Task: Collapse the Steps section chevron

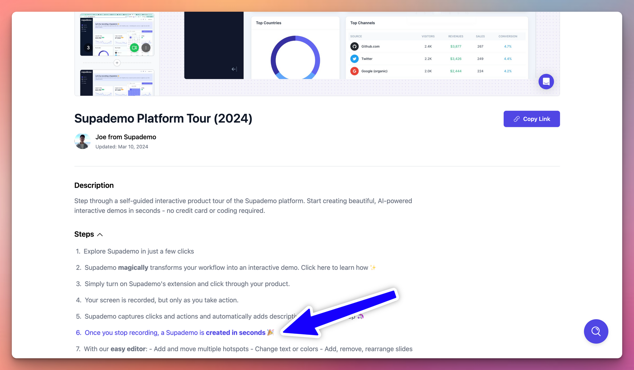Action: (100, 235)
